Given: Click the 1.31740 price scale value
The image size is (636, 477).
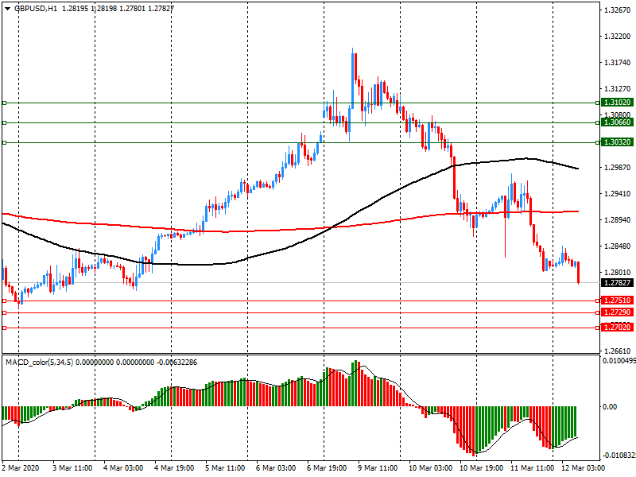Looking at the screenshot, I should [618, 63].
